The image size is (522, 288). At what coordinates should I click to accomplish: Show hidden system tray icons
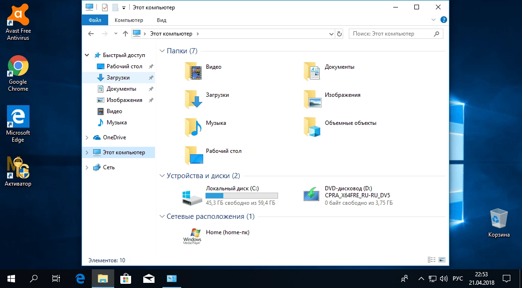421,279
